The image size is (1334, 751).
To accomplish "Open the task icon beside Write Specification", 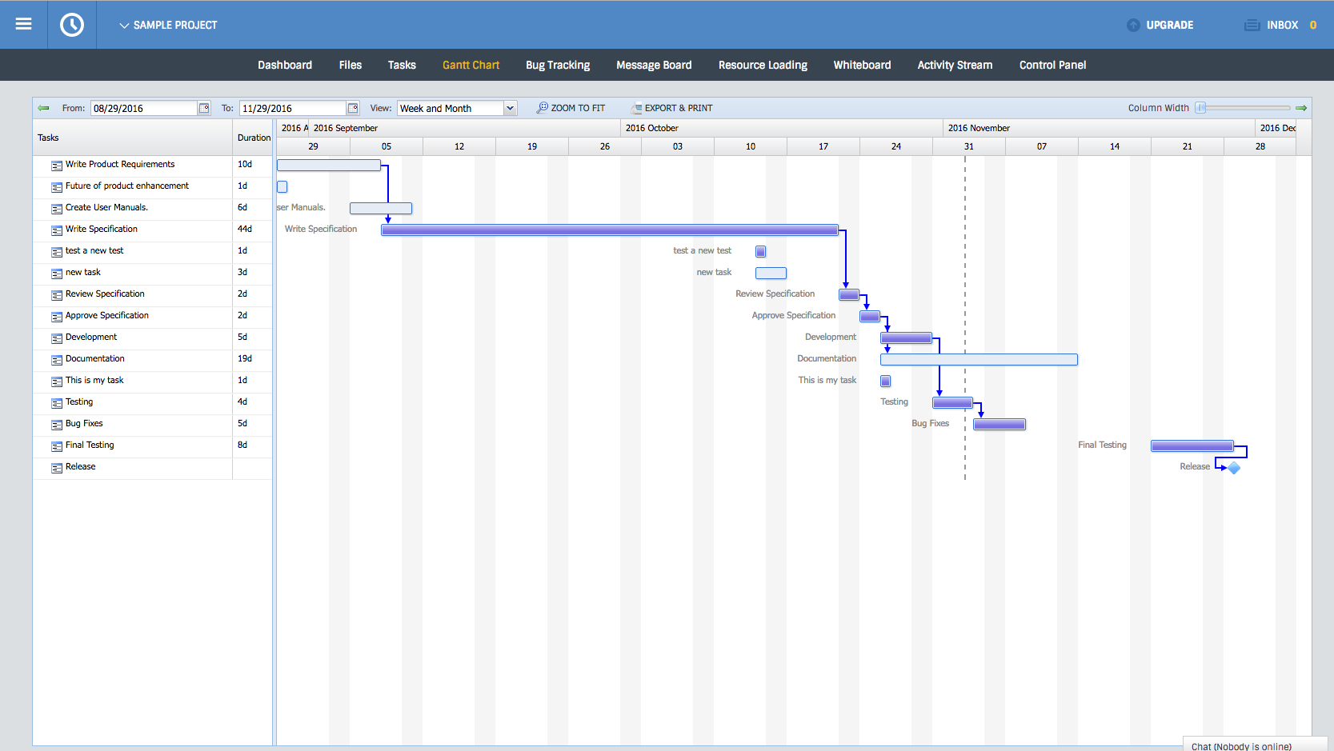I will click(56, 230).
